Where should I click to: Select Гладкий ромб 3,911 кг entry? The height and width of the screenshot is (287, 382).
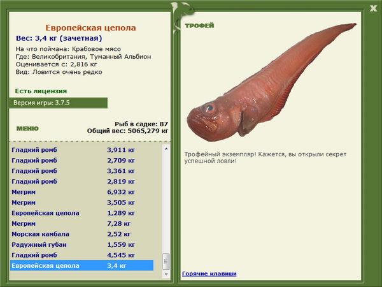click(x=82, y=150)
